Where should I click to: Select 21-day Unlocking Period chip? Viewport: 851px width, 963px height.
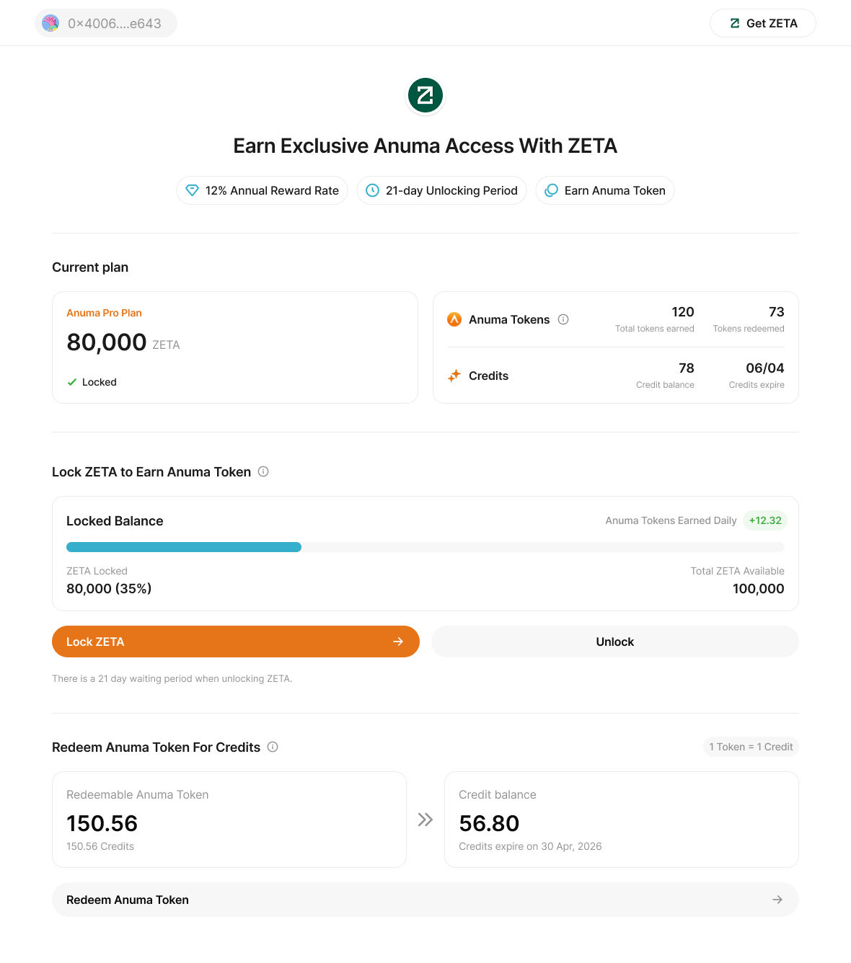point(442,190)
